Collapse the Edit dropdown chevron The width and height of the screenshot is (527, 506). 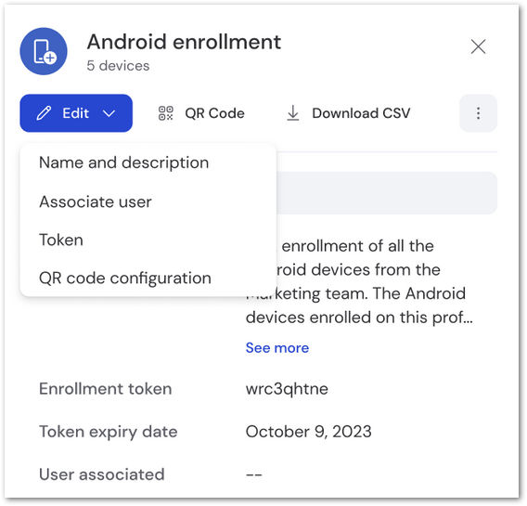(109, 113)
